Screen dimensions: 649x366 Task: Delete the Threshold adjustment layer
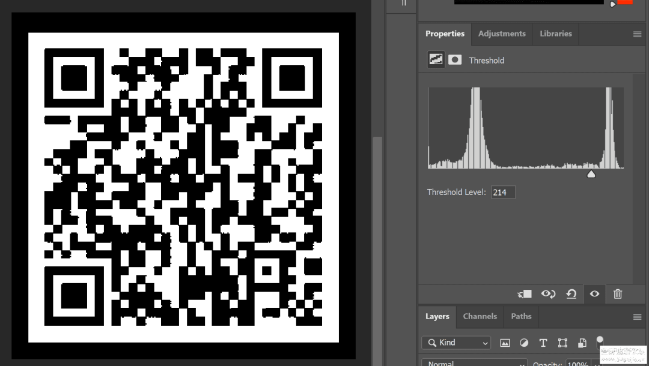[x=618, y=294]
